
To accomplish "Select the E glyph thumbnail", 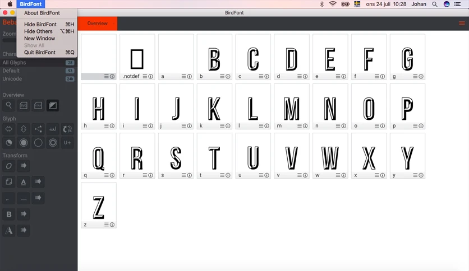I will [330, 57].
